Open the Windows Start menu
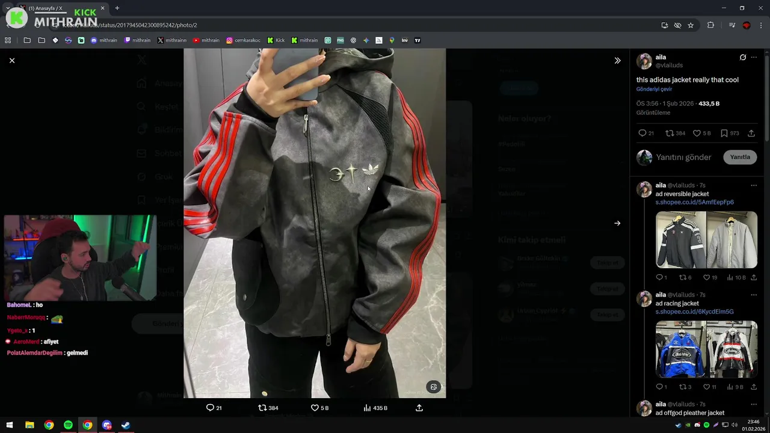The width and height of the screenshot is (770, 433). tap(10, 425)
